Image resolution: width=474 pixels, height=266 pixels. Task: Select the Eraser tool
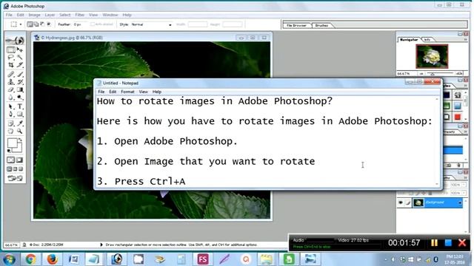[11, 89]
